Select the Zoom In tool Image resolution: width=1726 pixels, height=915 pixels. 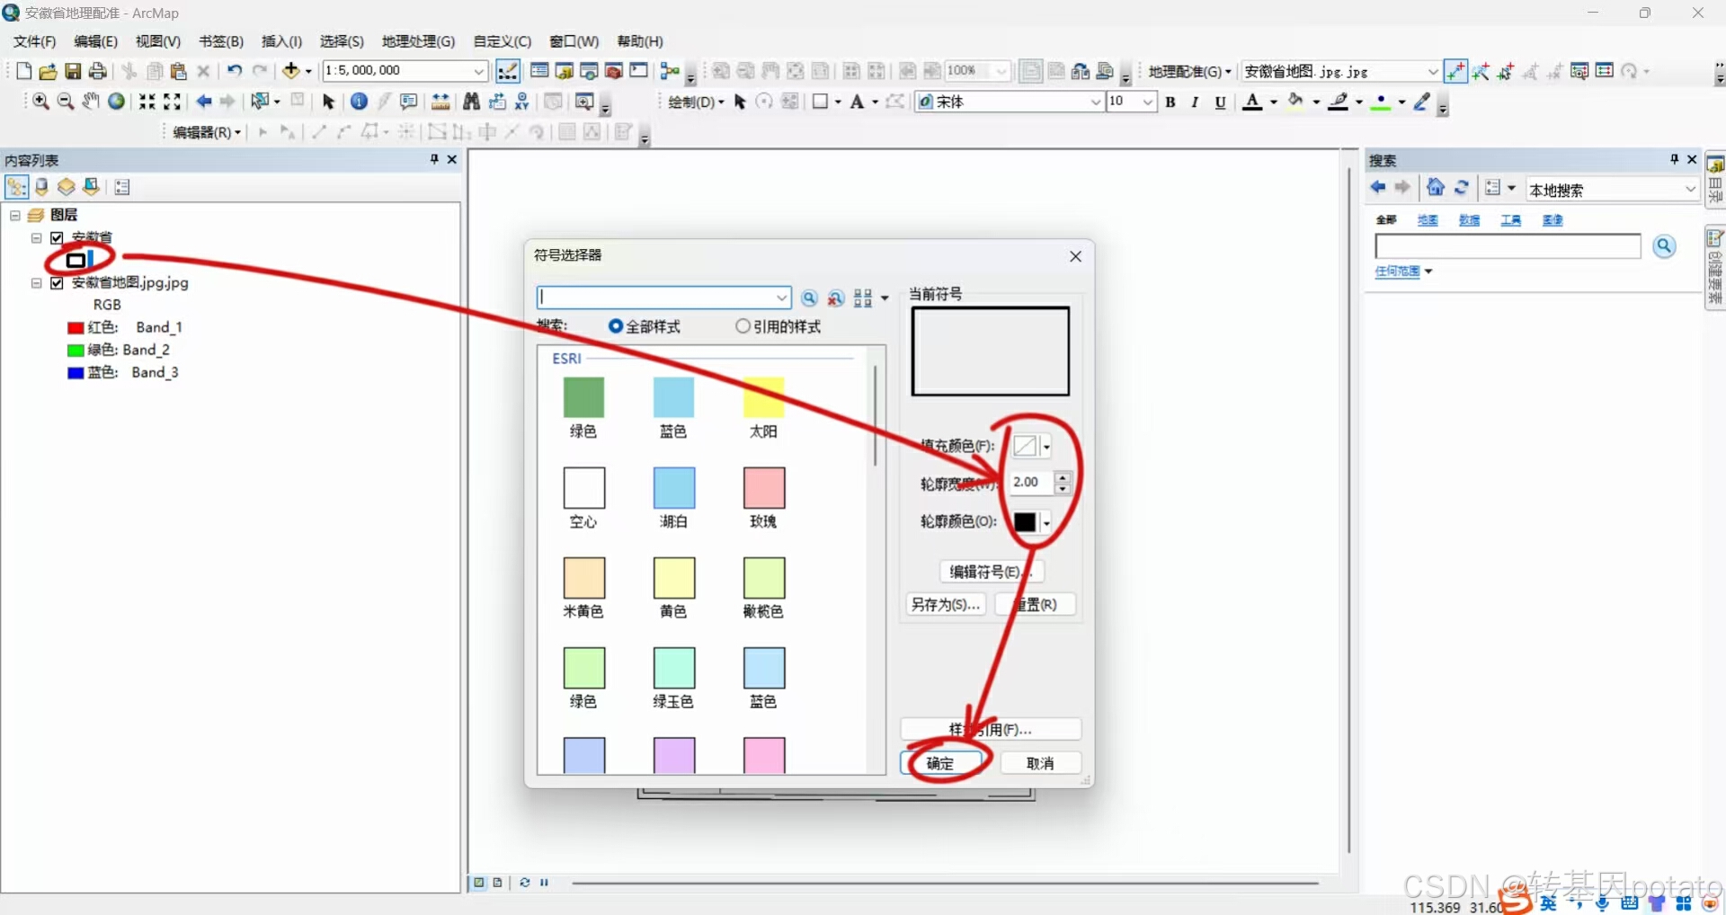(x=40, y=102)
